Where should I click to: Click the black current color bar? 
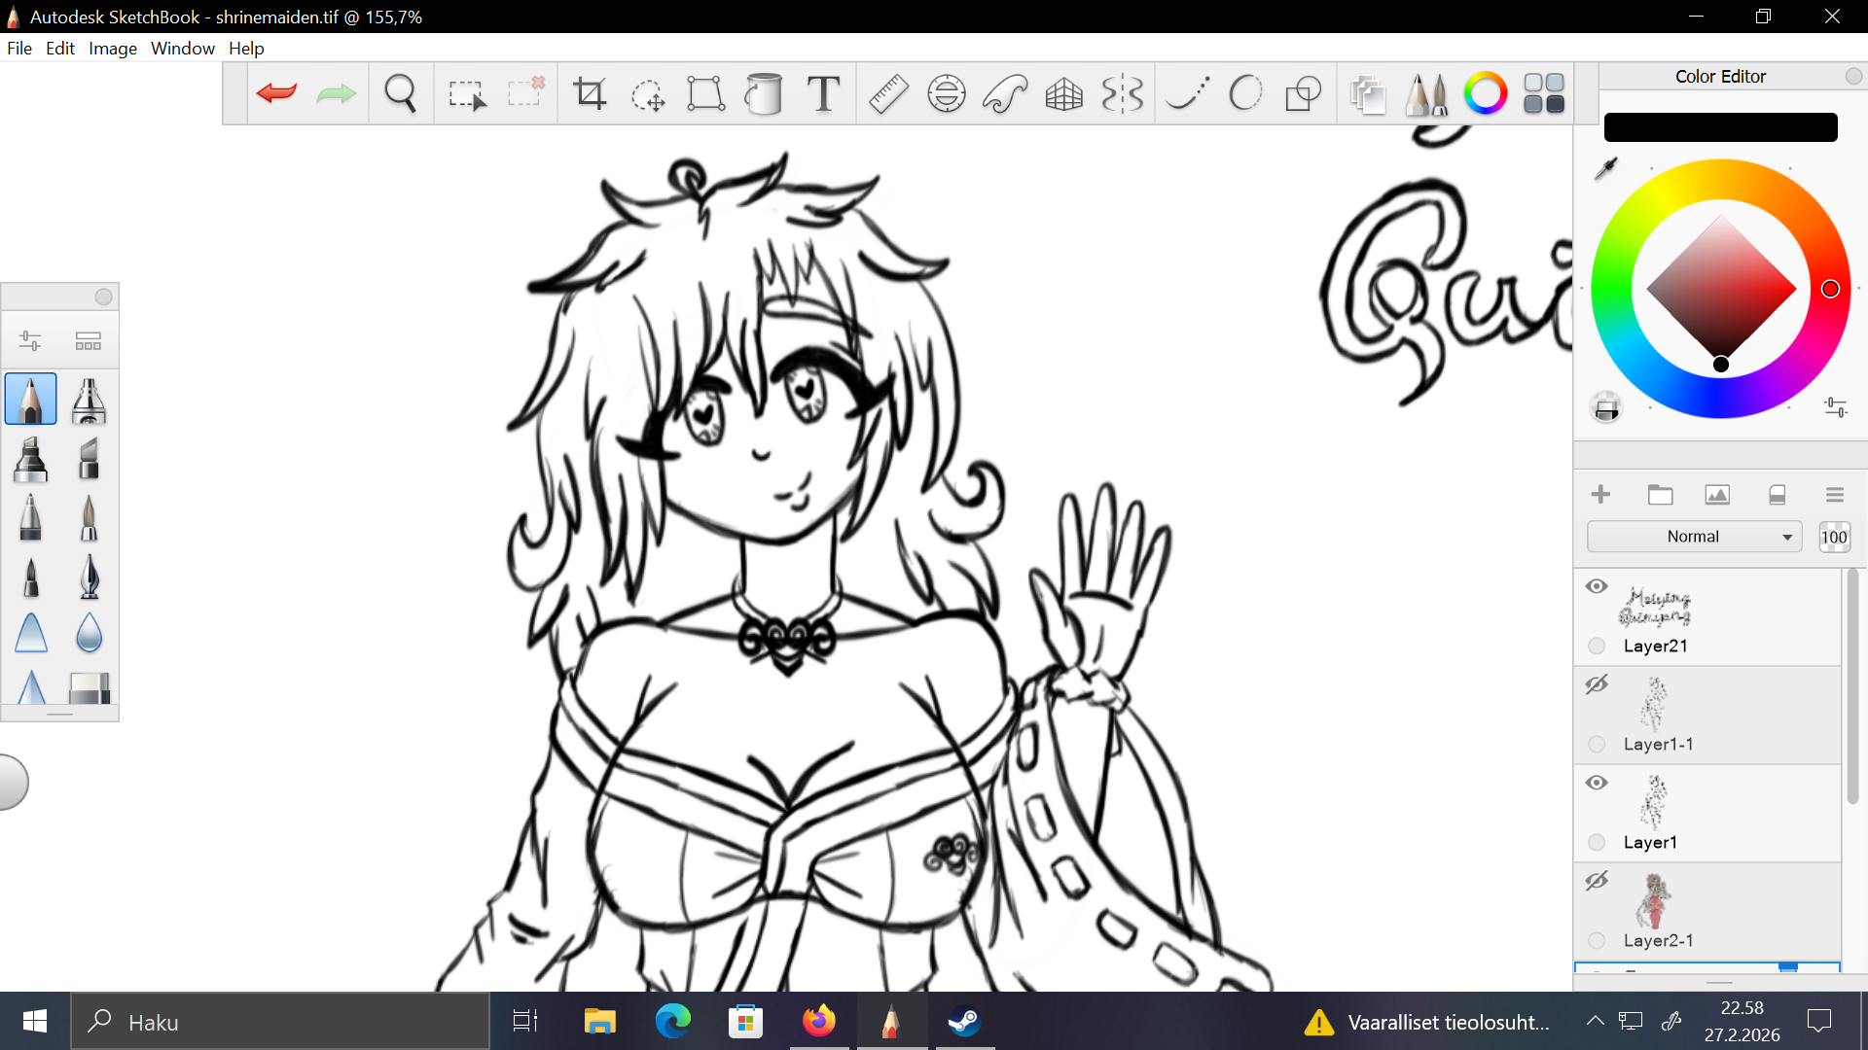[x=1719, y=127]
